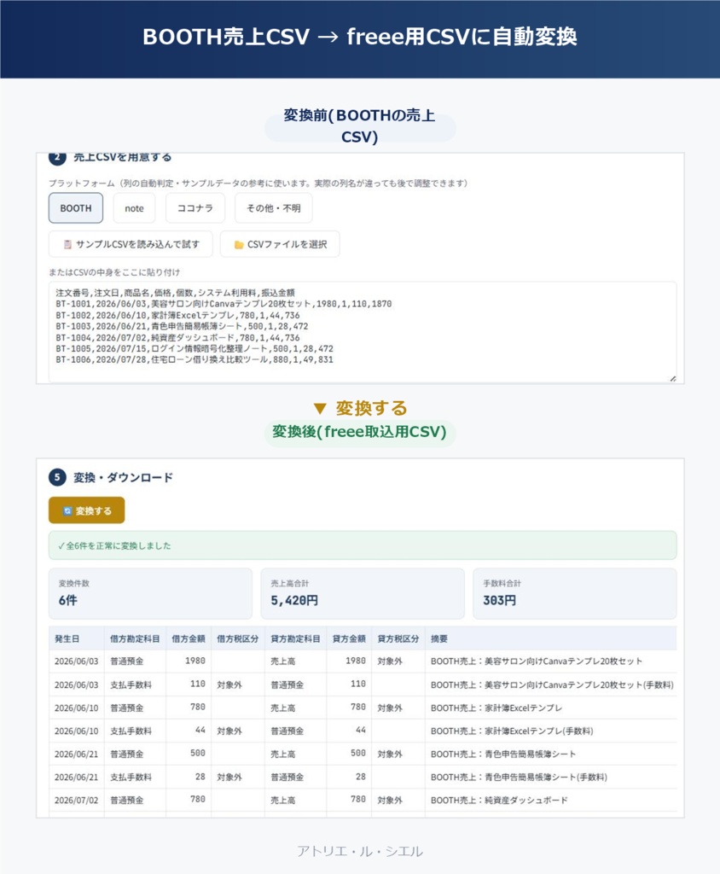The height and width of the screenshot is (874, 720).
Task: Click the gold 変換する convert button
Action: click(x=86, y=510)
